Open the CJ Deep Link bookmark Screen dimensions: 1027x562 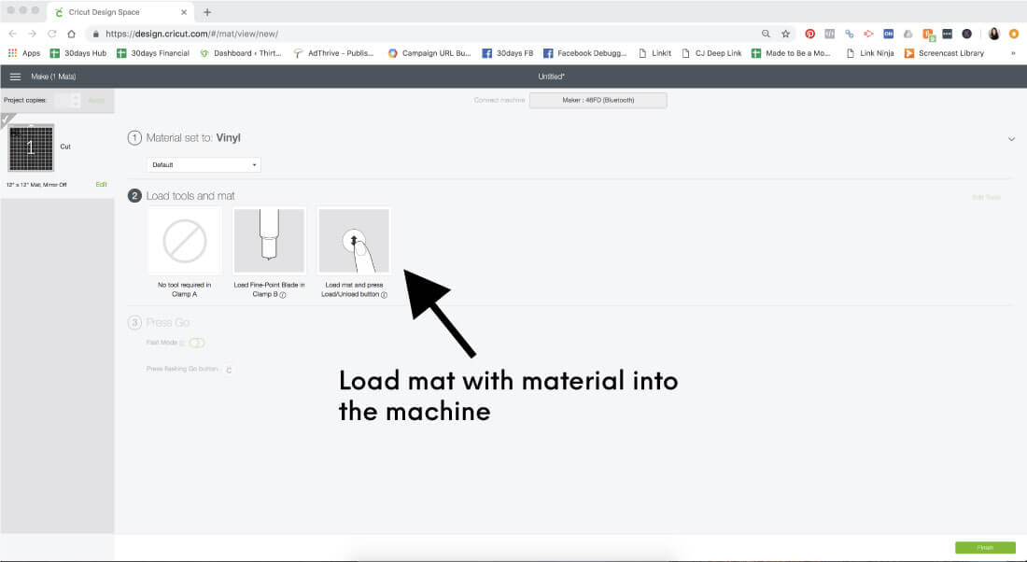point(711,53)
